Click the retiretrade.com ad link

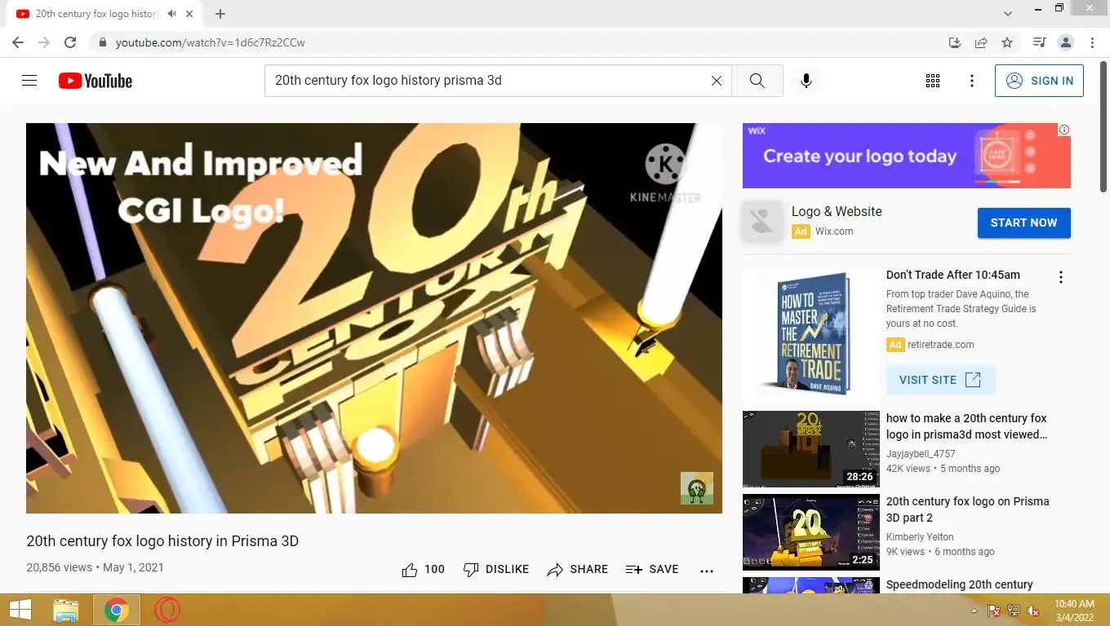point(942,345)
